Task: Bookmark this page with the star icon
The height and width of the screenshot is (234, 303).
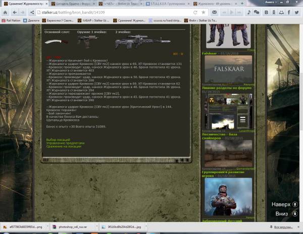Action: point(204,13)
